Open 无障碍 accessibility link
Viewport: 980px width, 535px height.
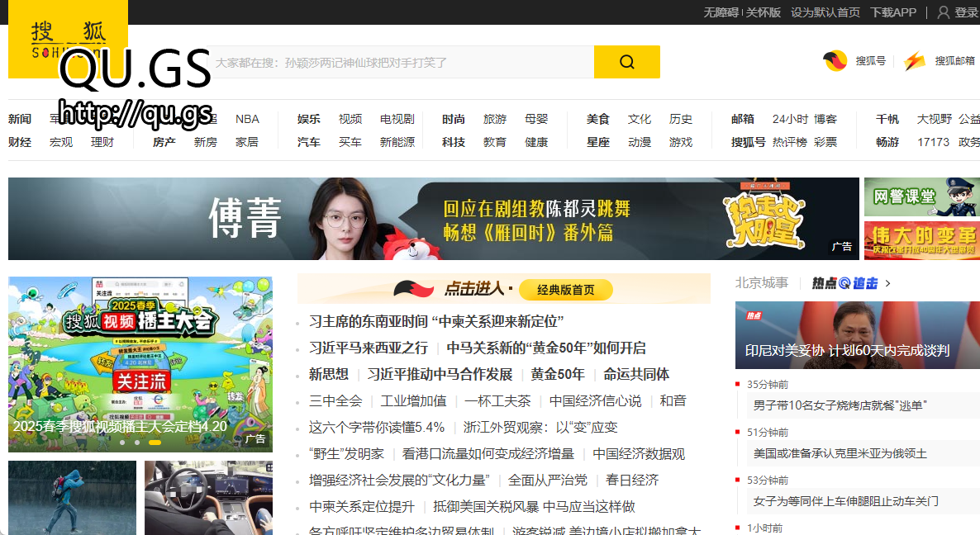[721, 12]
